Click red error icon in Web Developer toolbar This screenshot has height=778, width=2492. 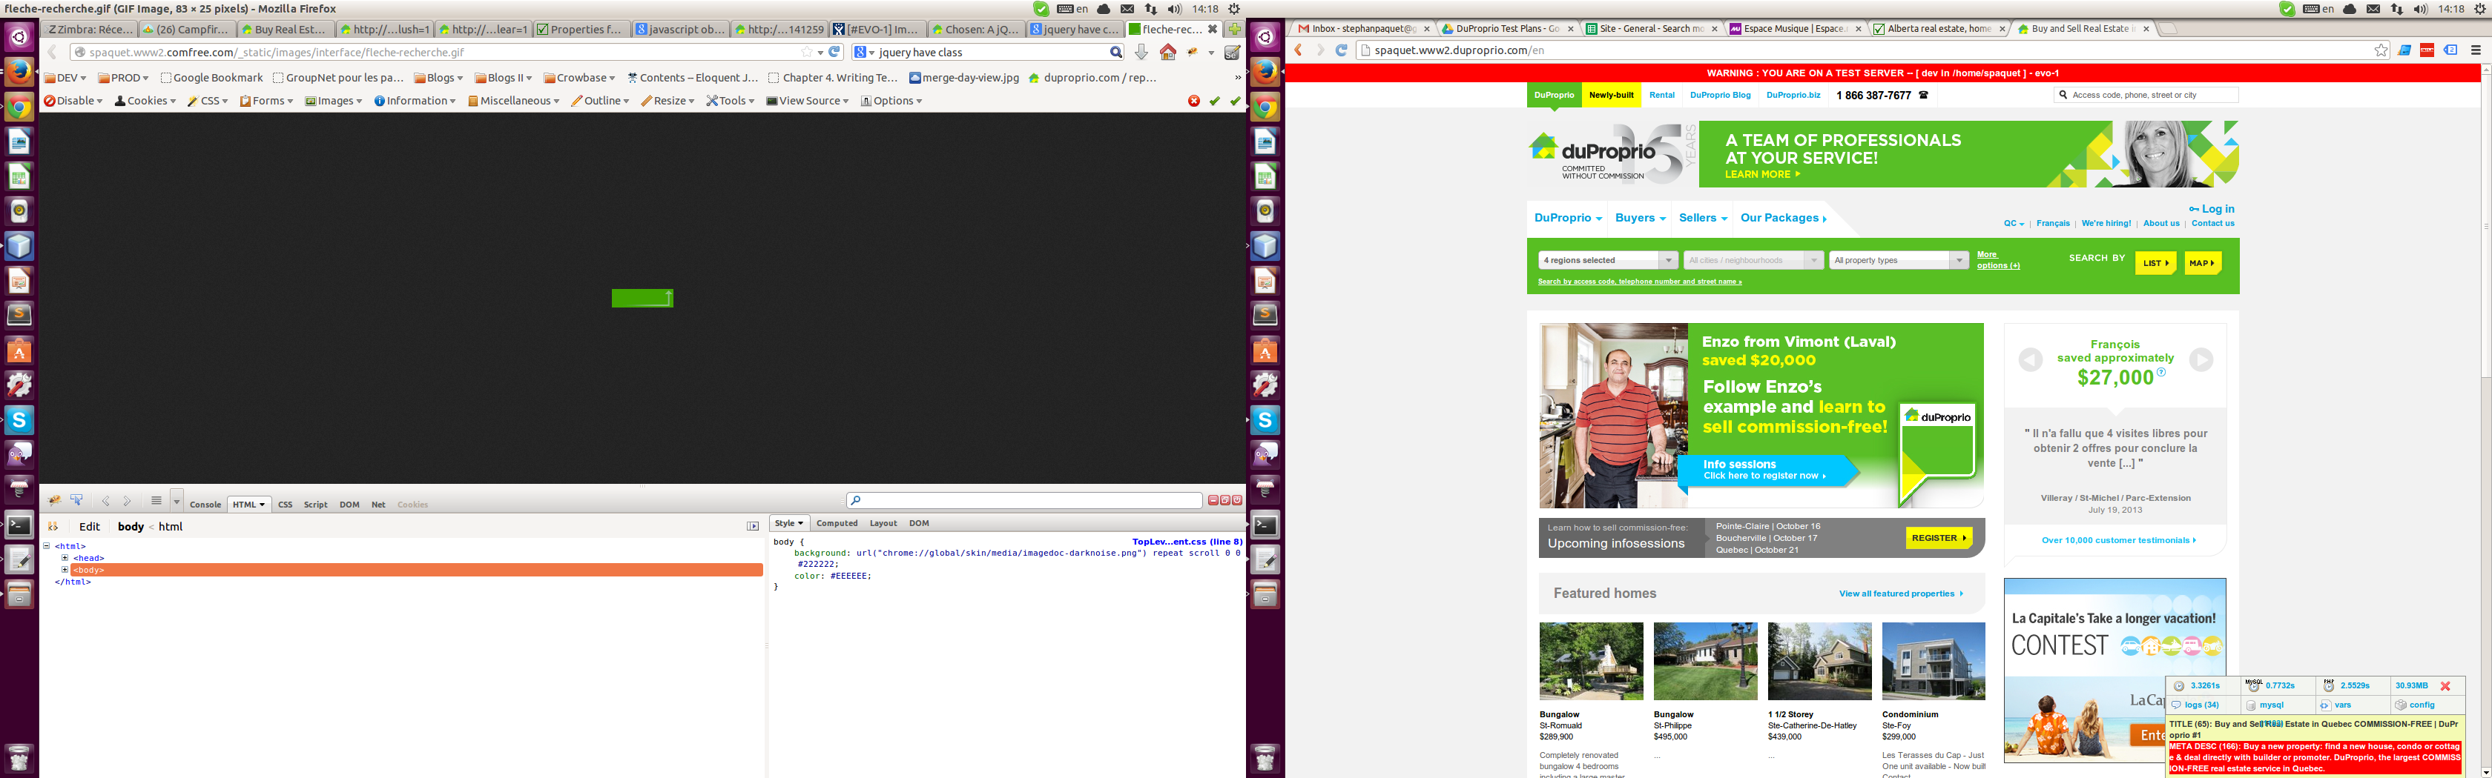coord(1194,101)
